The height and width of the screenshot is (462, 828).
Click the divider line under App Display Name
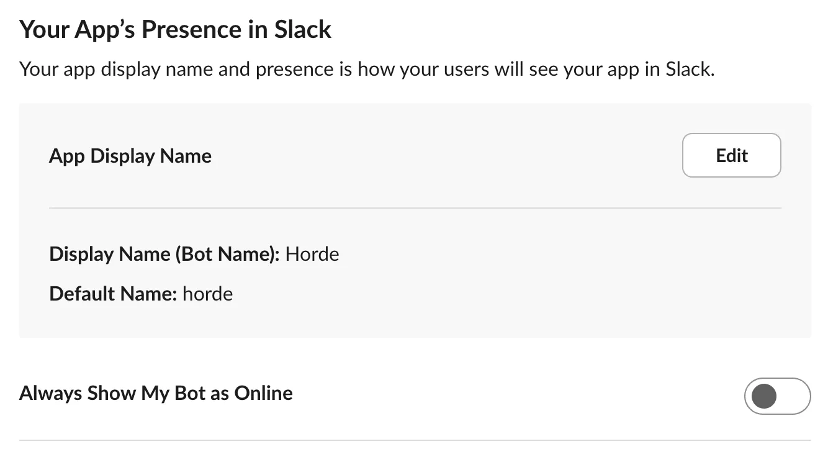tap(415, 207)
